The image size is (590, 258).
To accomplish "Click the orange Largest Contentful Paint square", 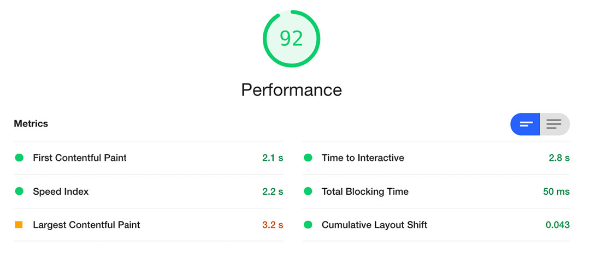I will 19,225.
